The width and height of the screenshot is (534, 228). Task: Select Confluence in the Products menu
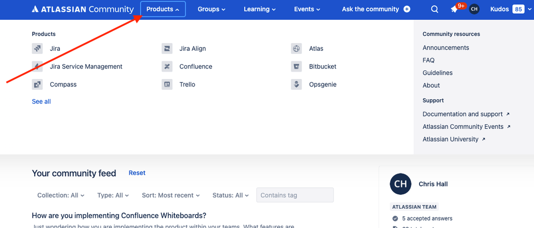196,66
